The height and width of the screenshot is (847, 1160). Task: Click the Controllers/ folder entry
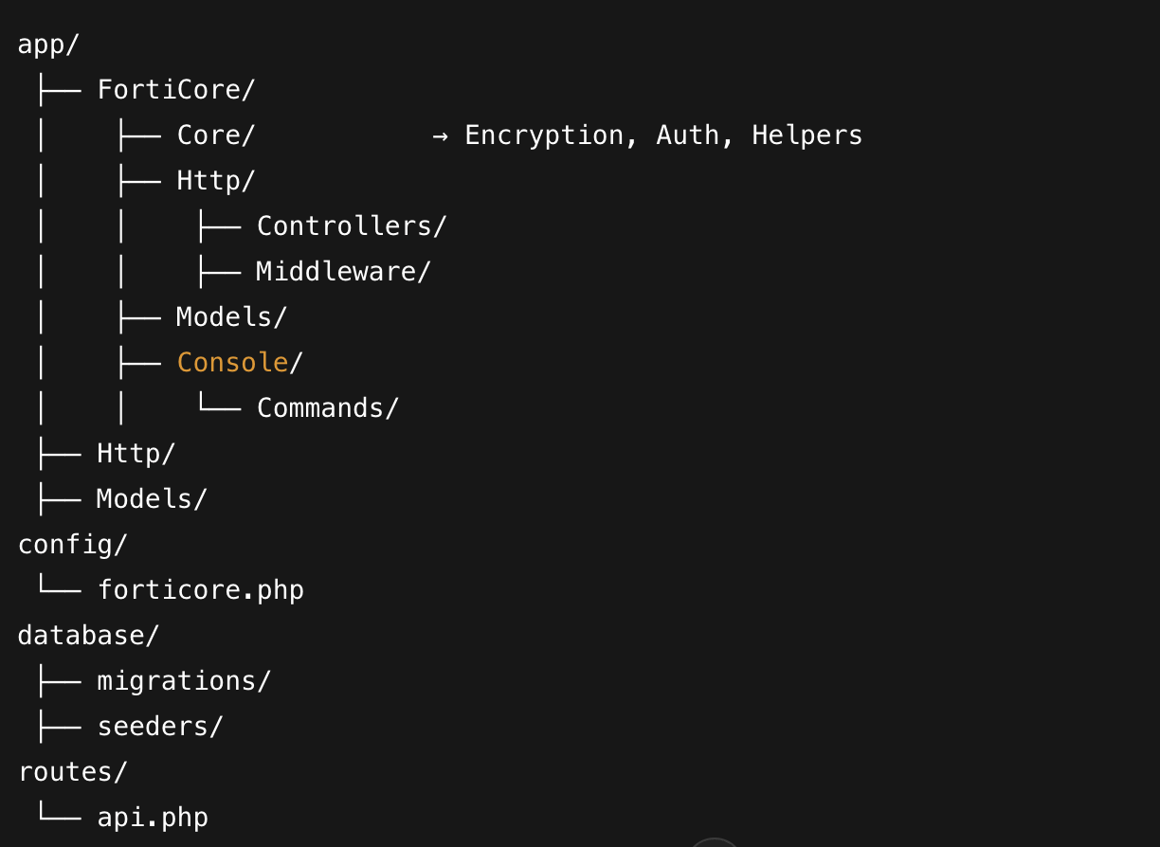pos(351,226)
